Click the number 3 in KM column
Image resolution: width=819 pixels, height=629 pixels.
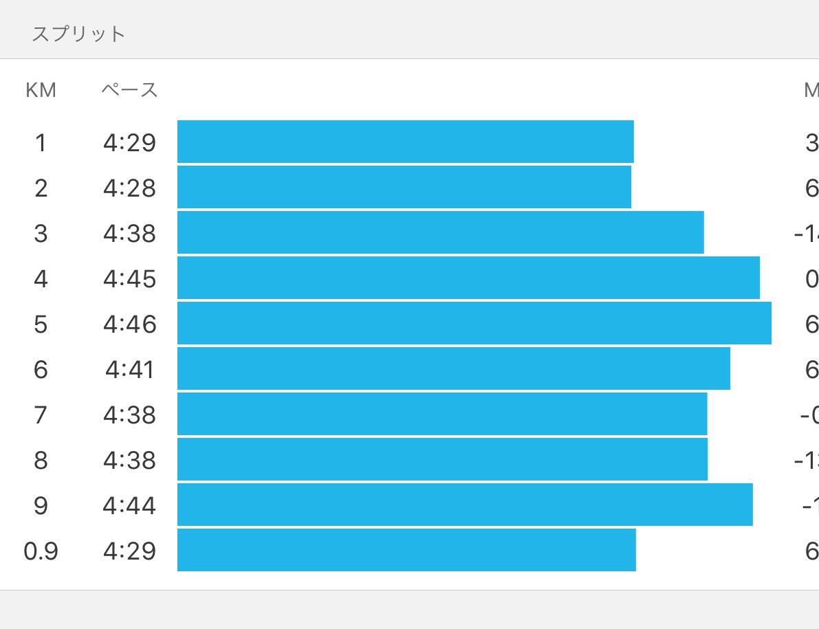pos(41,234)
